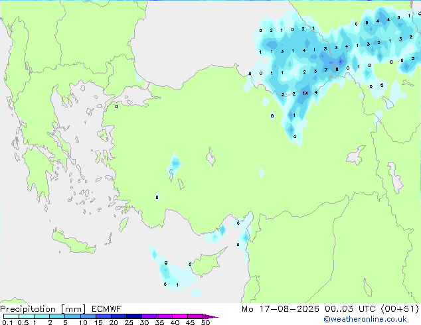
Task: Click the 2–5 mm legend color swatch
Action: tap(57, 316)
